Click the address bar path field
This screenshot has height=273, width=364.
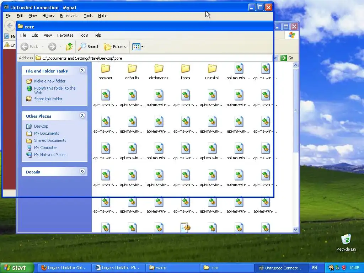pyautogui.click(x=154, y=58)
